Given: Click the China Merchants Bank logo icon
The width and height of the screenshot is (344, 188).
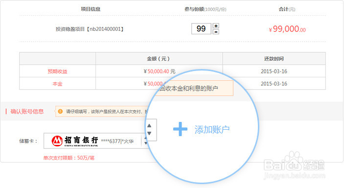Looking at the screenshot, I should 57,141.
